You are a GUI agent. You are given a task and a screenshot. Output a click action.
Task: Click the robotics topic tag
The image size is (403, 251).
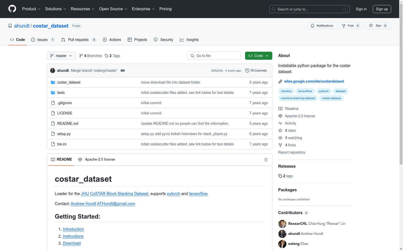286,91
